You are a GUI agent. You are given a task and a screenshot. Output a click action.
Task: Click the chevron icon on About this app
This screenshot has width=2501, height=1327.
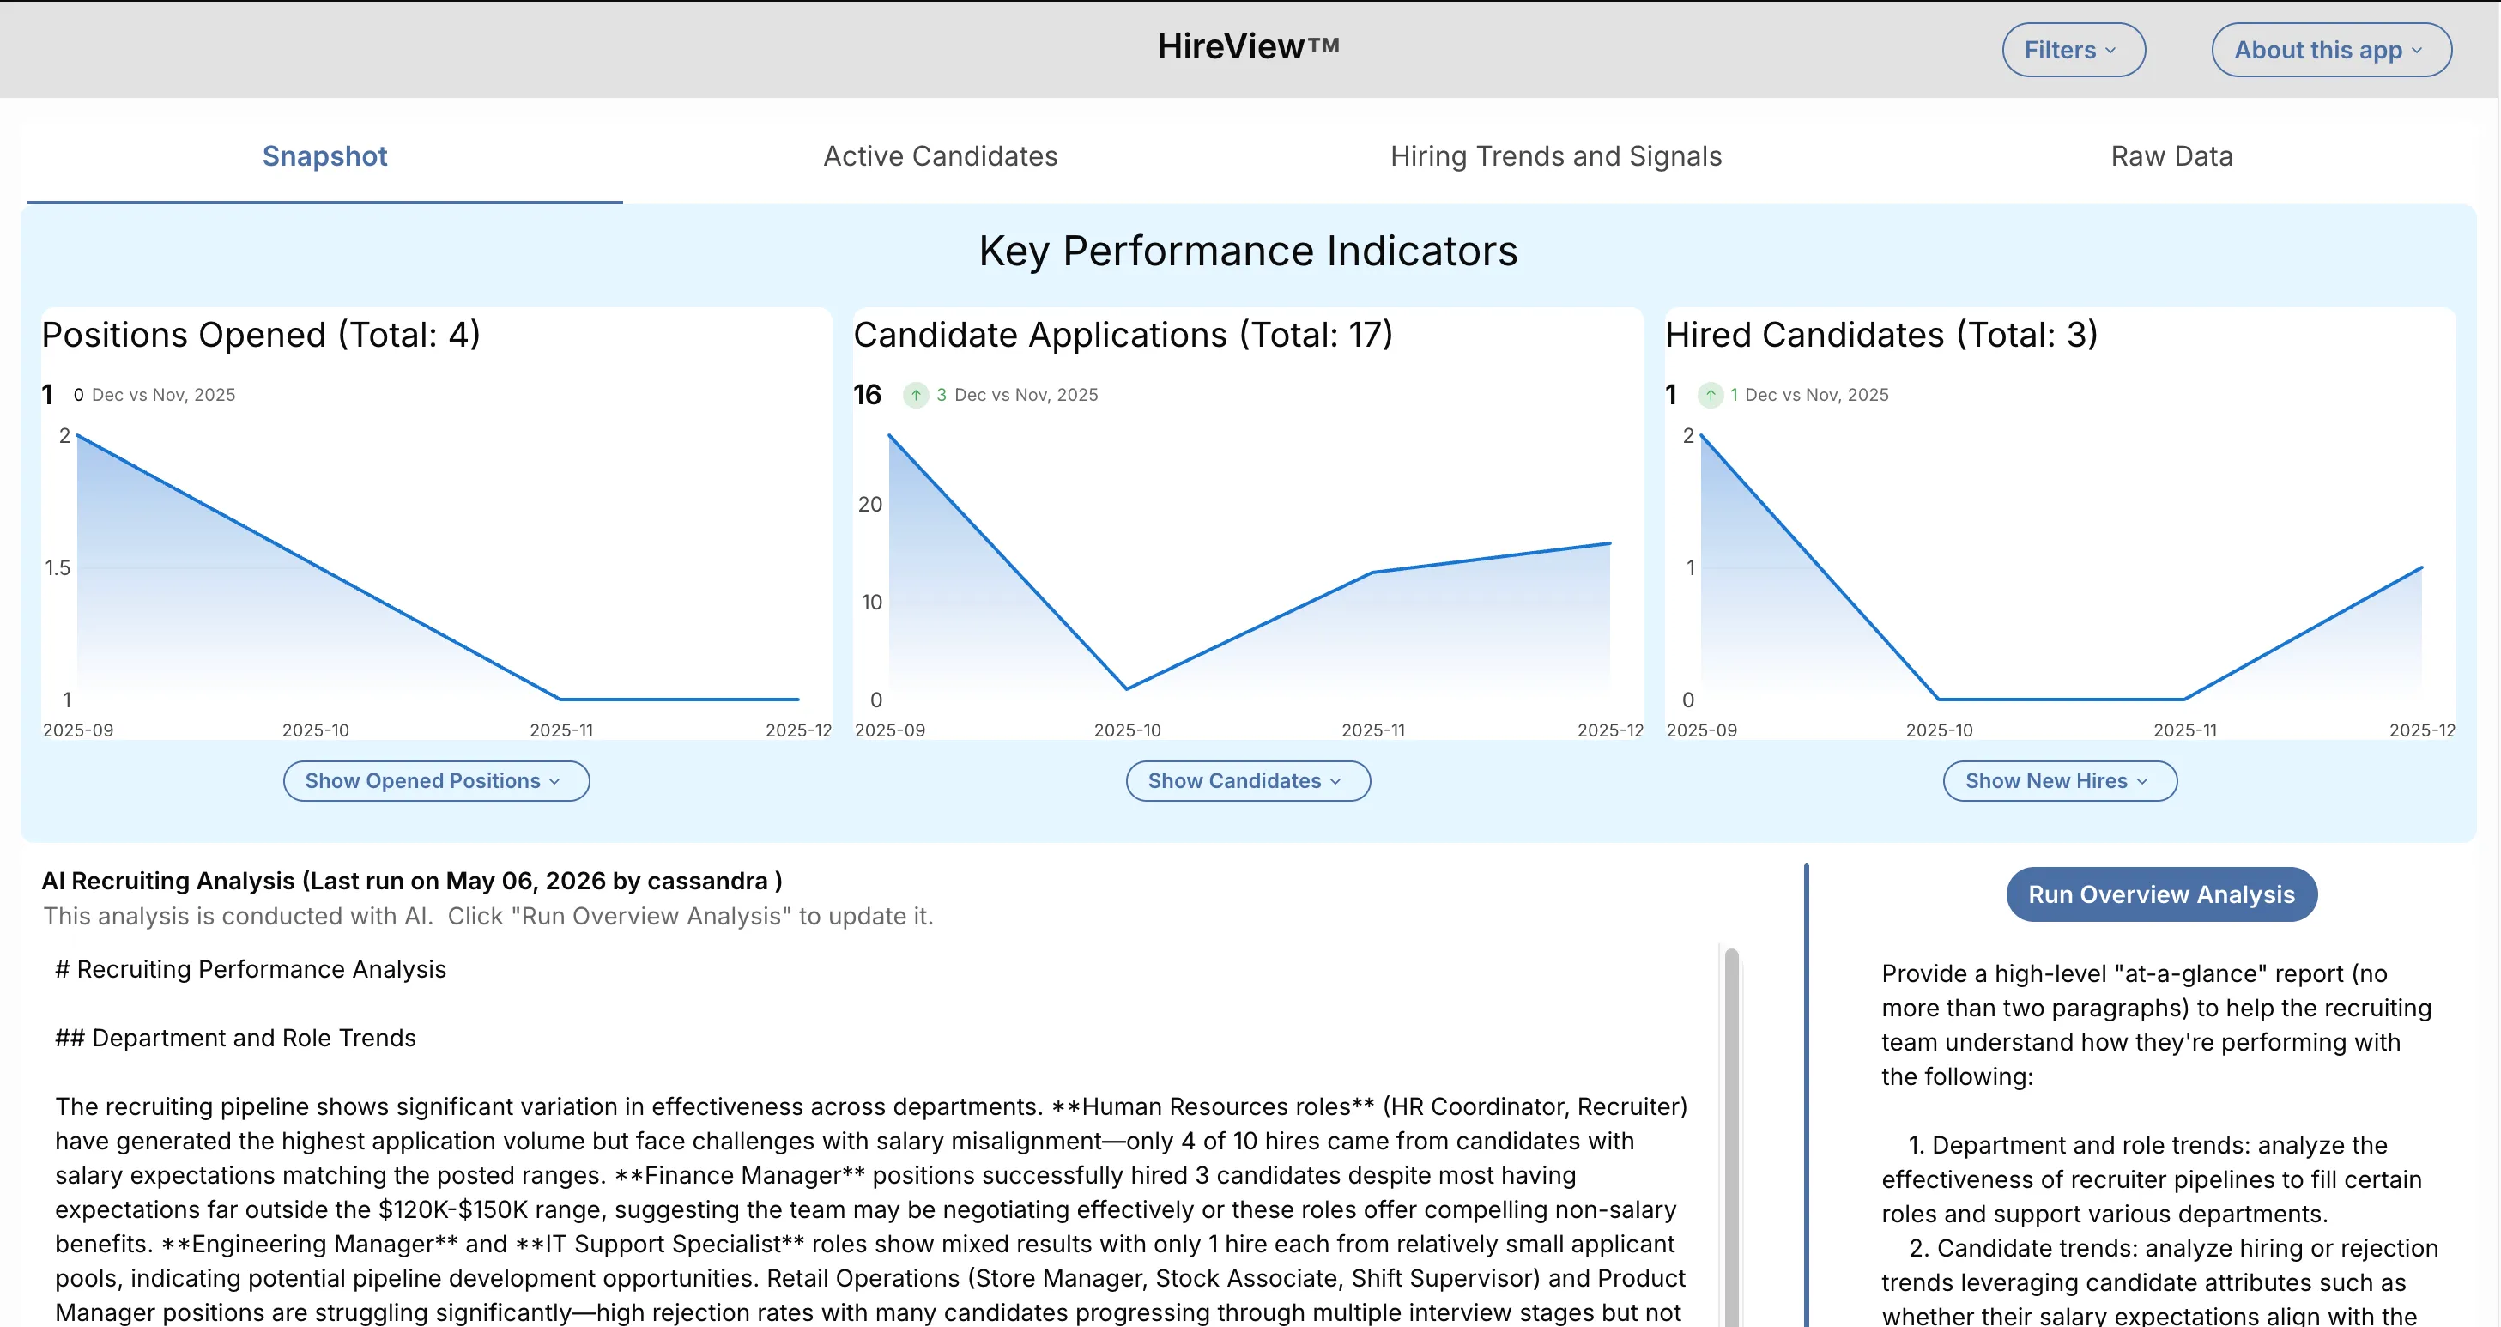point(2417,51)
